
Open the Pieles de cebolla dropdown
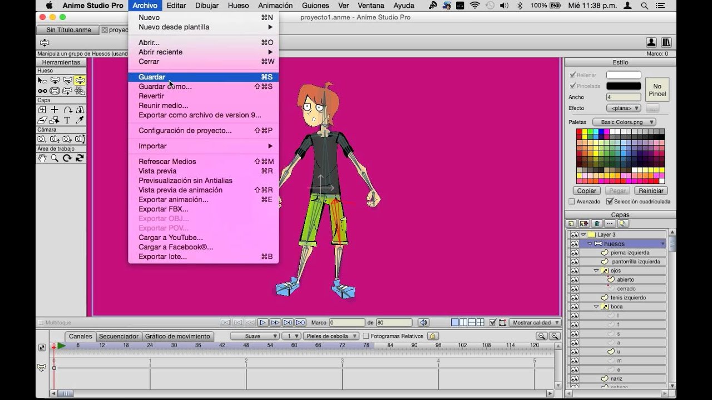[x=331, y=336]
